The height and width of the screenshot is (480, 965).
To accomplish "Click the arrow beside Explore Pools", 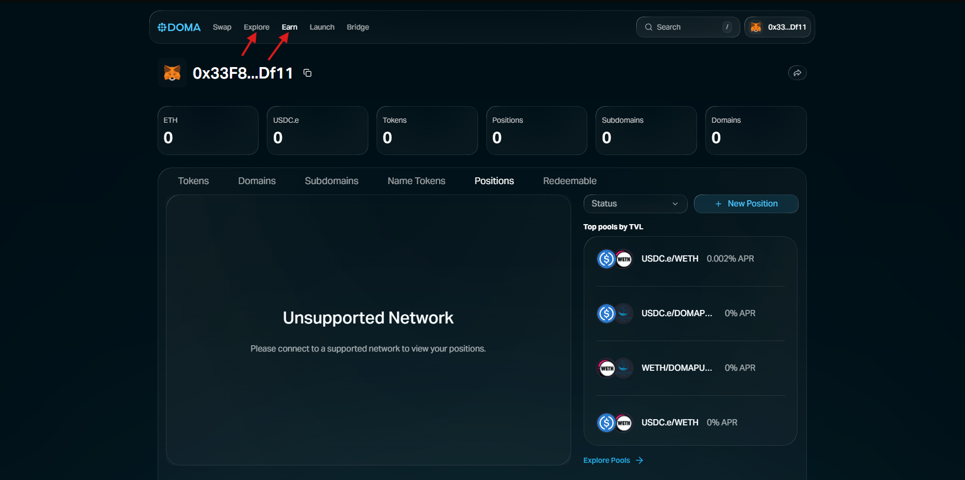I will tap(639, 460).
